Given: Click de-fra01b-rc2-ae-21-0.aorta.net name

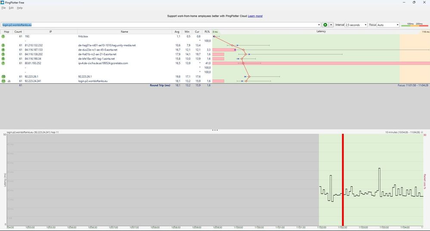Looking at the screenshot, I should pos(97,54).
